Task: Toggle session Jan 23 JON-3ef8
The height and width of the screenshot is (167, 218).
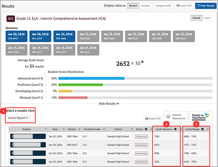Action: coord(160,36)
